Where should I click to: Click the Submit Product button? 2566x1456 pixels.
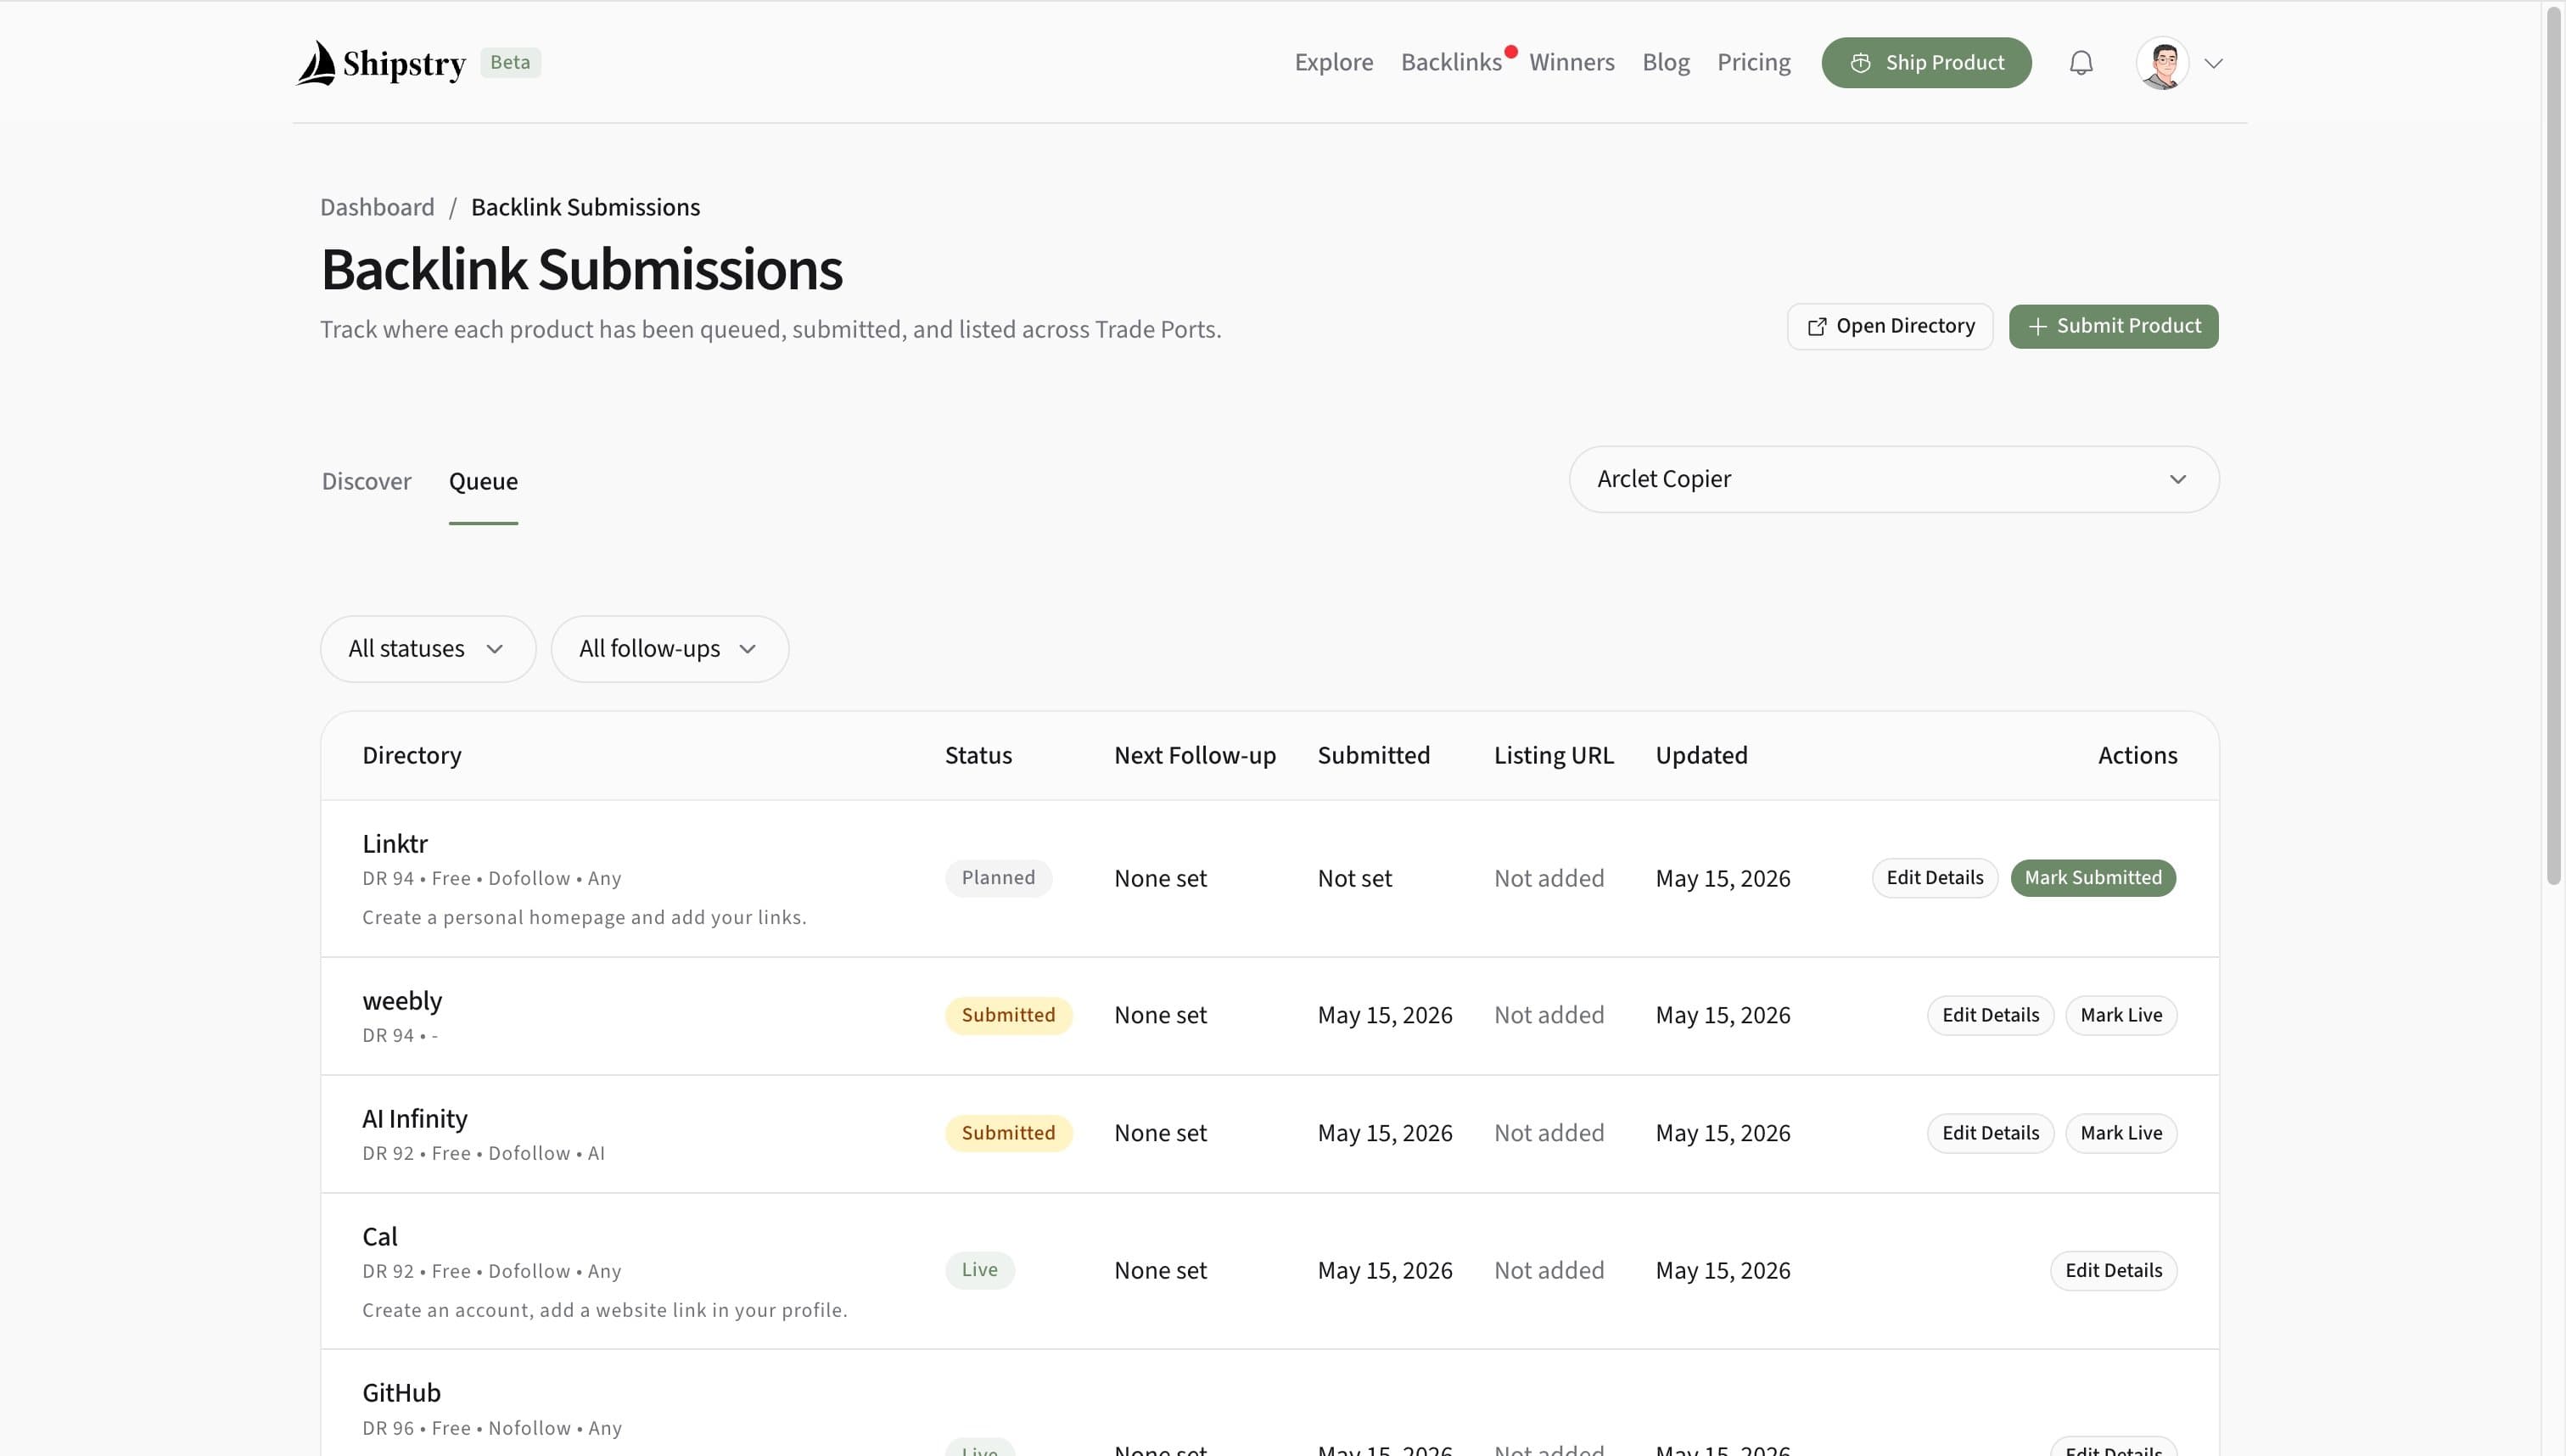click(x=2113, y=326)
